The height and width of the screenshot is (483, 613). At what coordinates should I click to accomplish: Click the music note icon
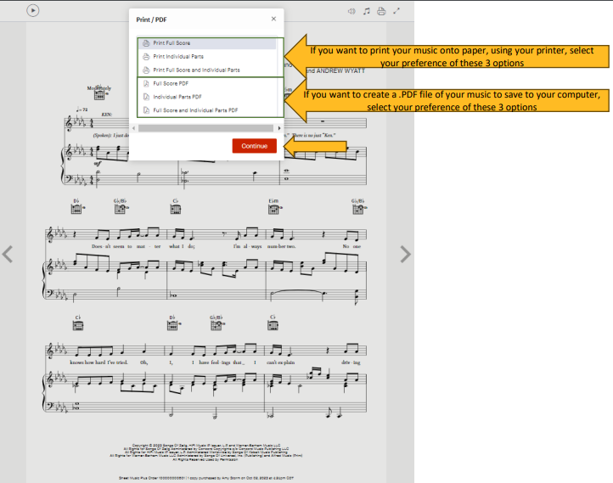(x=367, y=11)
